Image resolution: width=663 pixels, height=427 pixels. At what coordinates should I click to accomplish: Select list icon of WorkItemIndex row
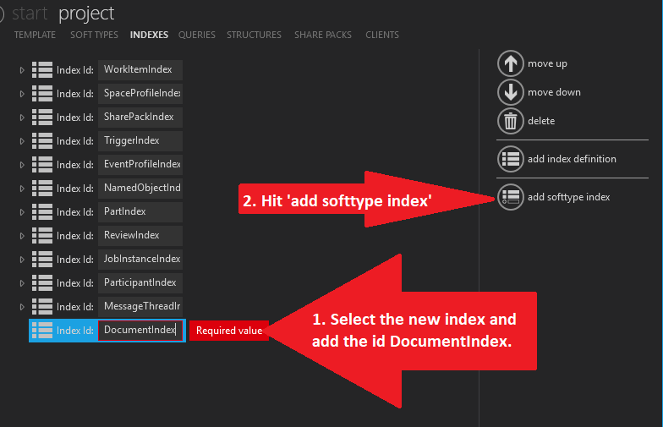pyautogui.click(x=42, y=69)
